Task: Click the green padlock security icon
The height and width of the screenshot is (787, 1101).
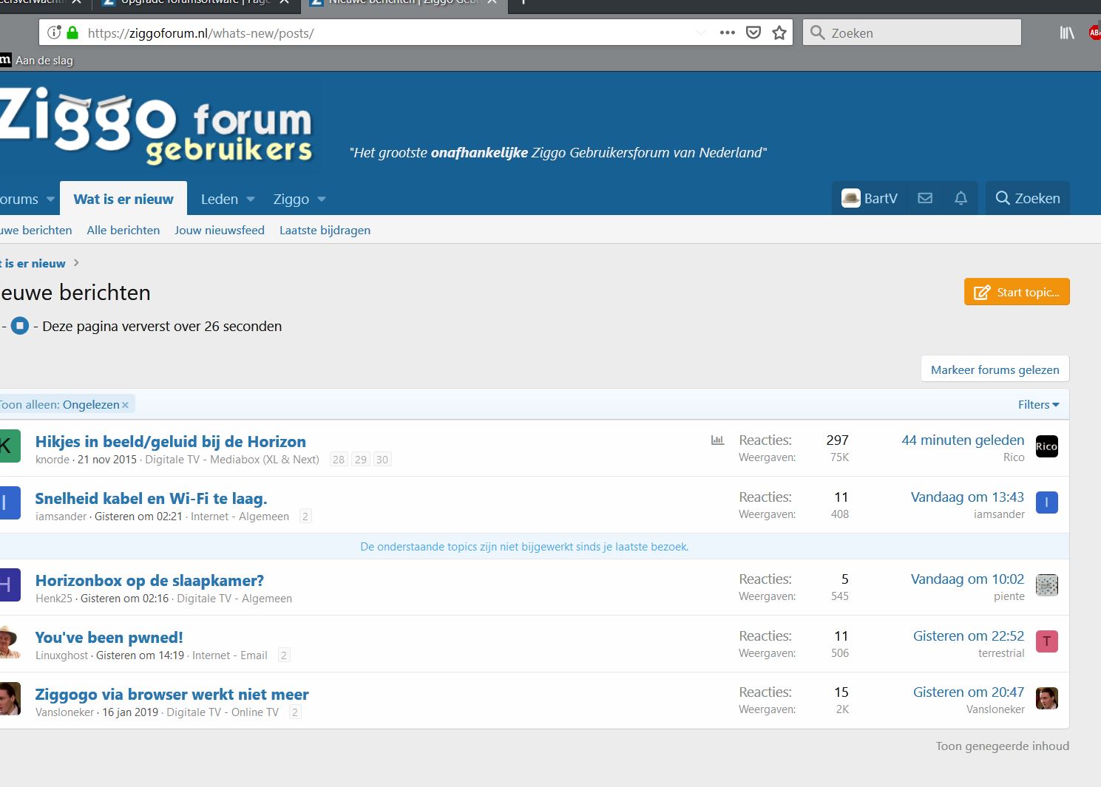Action: click(x=72, y=33)
